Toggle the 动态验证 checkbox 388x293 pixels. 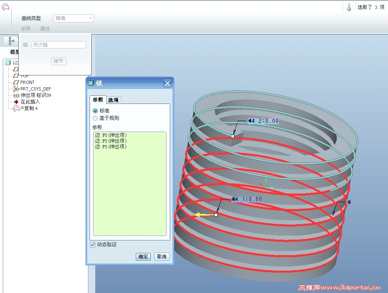(x=92, y=245)
